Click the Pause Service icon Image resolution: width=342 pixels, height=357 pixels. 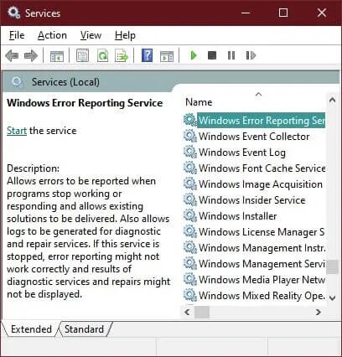pos(231,55)
